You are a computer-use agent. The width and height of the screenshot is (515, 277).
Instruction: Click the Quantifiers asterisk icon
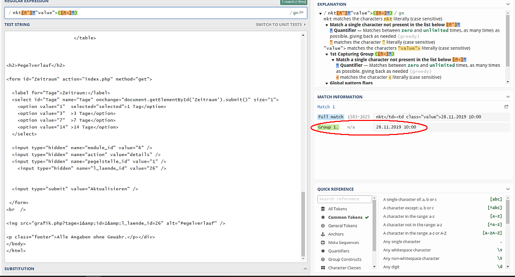pos(322,251)
